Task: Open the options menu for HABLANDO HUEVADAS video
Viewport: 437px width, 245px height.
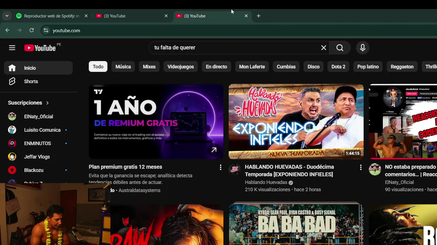Action: coord(361,167)
